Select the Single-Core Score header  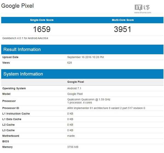pyautogui.click(x=42, y=20)
